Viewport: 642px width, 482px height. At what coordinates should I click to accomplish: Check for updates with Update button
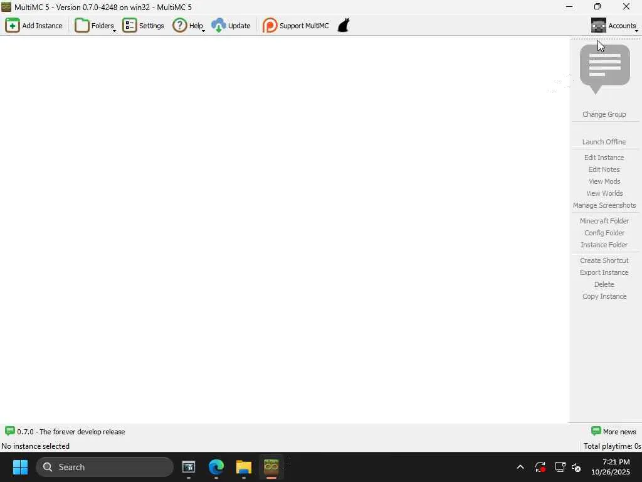[231, 25]
